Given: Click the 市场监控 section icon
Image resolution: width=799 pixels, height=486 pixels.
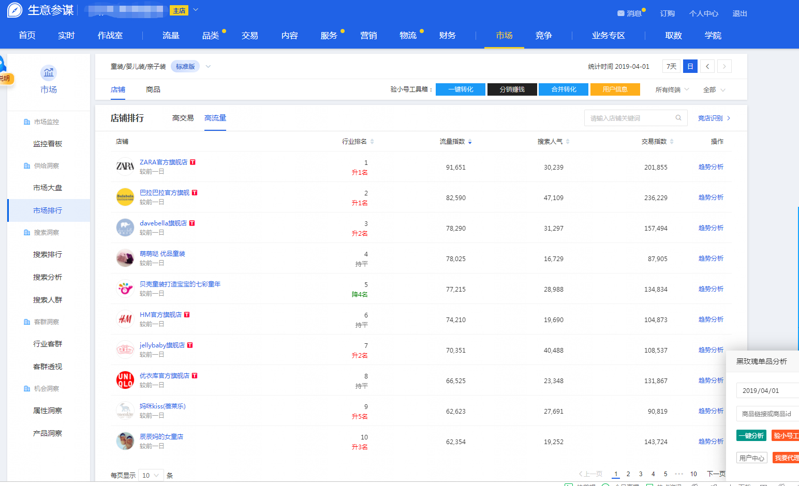Looking at the screenshot, I should click(27, 122).
